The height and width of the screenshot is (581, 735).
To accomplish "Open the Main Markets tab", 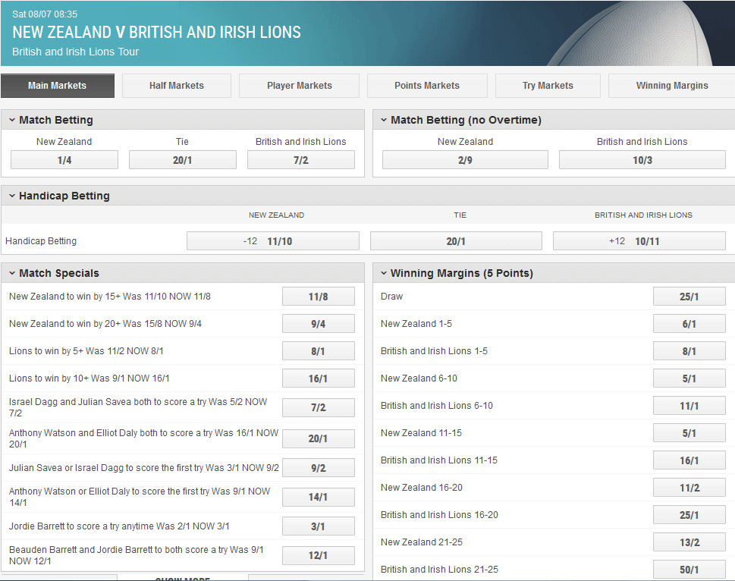I will (57, 86).
